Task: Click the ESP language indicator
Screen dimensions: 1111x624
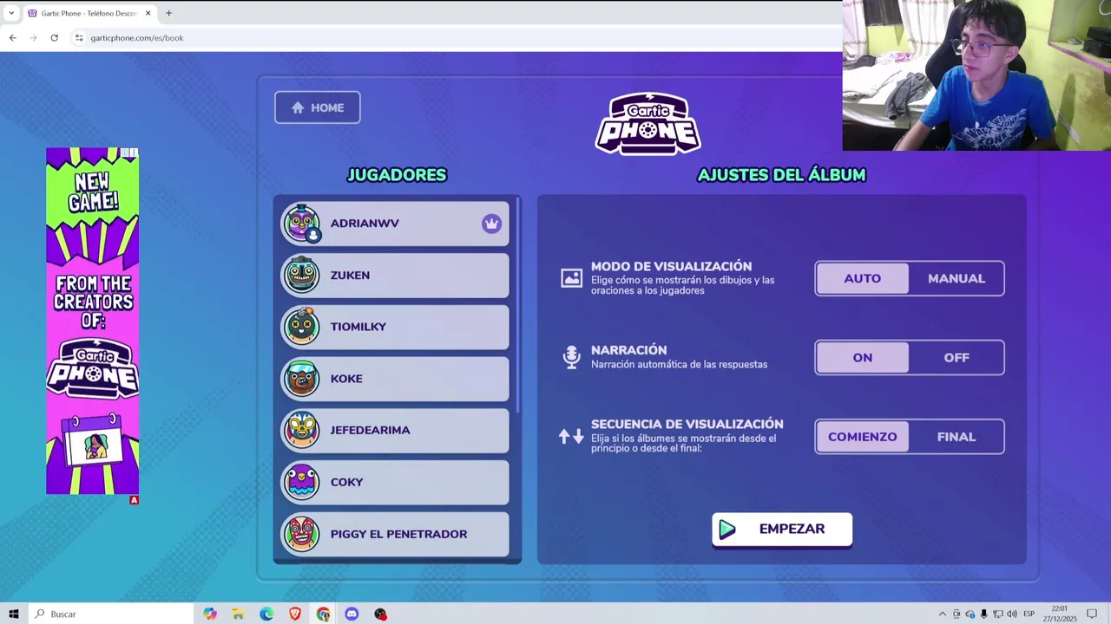Action: coord(1029,614)
